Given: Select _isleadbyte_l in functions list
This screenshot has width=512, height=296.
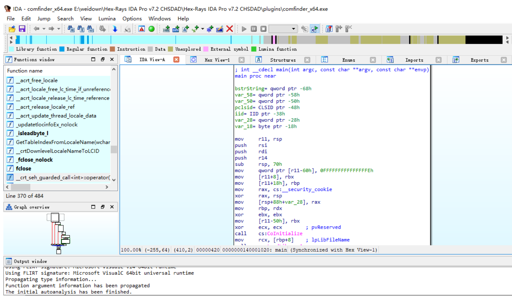Looking at the screenshot, I should pyautogui.click(x=58, y=133).
